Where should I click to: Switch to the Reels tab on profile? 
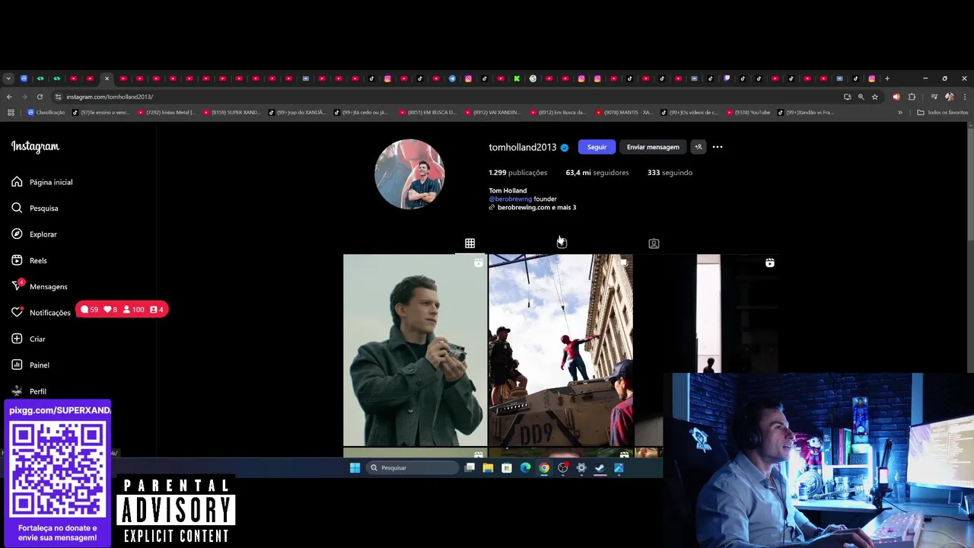pos(562,244)
